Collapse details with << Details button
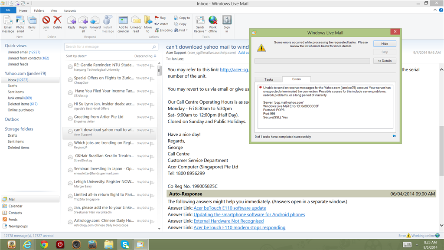Screen dimensions: 444x250 pyautogui.click(x=385, y=61)
